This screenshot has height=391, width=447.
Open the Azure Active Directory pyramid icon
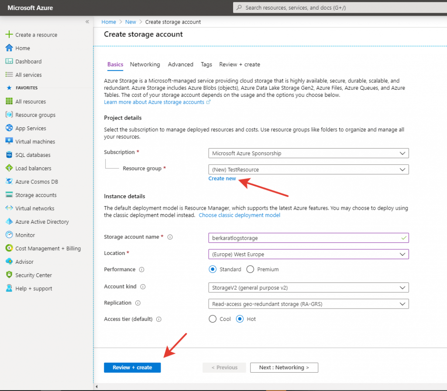(x=9, y=221)
